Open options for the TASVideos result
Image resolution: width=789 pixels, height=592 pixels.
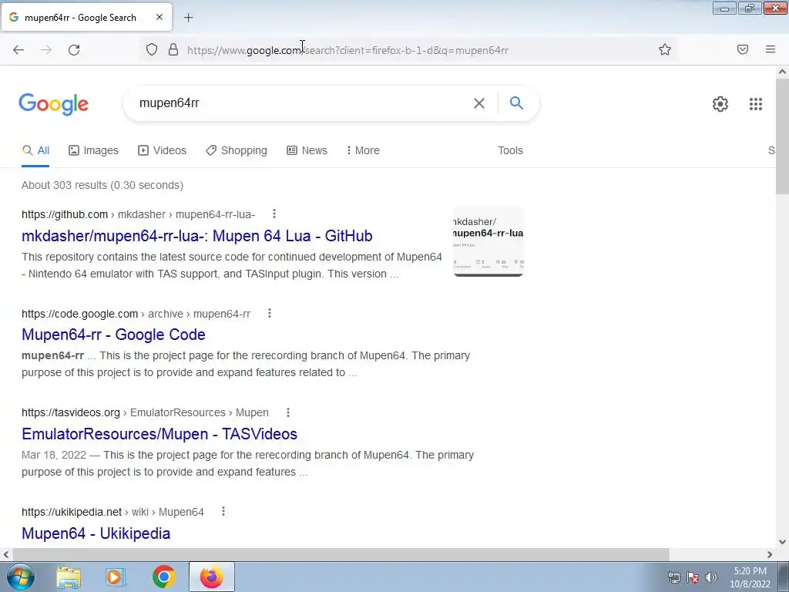click(x=288, y=412)
